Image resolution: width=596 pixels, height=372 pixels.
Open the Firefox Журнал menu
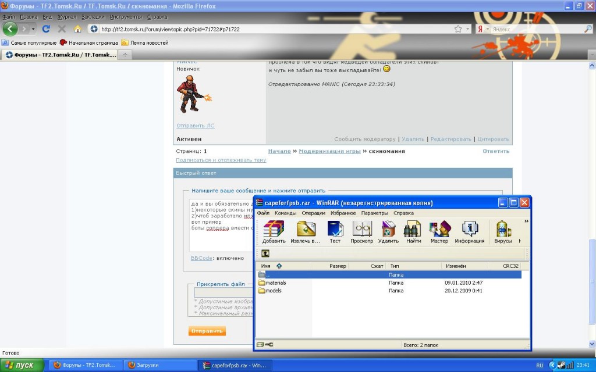click(66, 17)
